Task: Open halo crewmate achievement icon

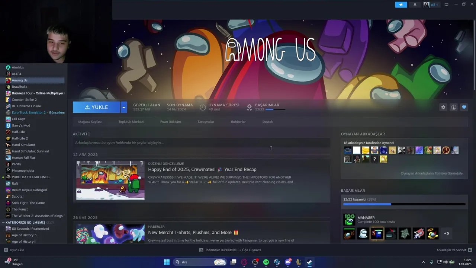Action: point(432,233)
